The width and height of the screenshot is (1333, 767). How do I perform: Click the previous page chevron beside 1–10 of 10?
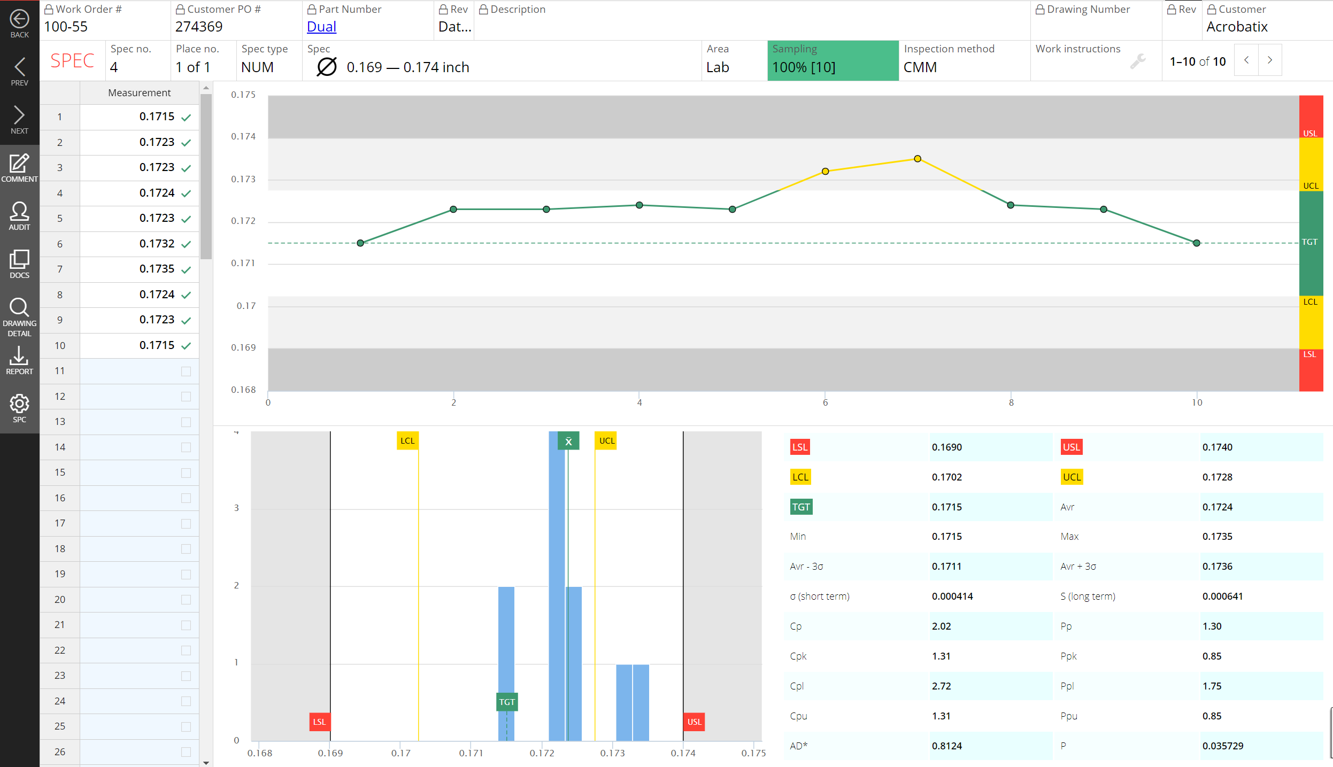[x=1246, y=60]
